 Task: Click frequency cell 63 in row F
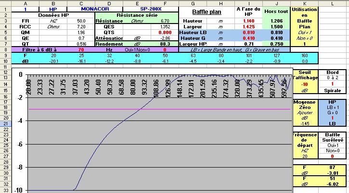click(193, 56)
